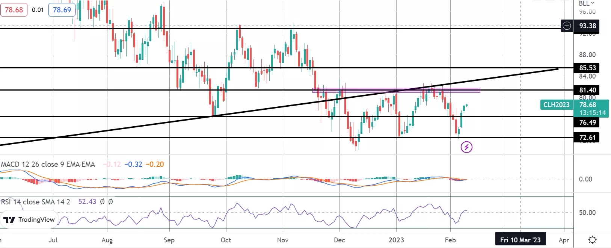The width and height of the screenshot is (611, 248).
Task: Click the MACD value -0.32
Action: 133,164
